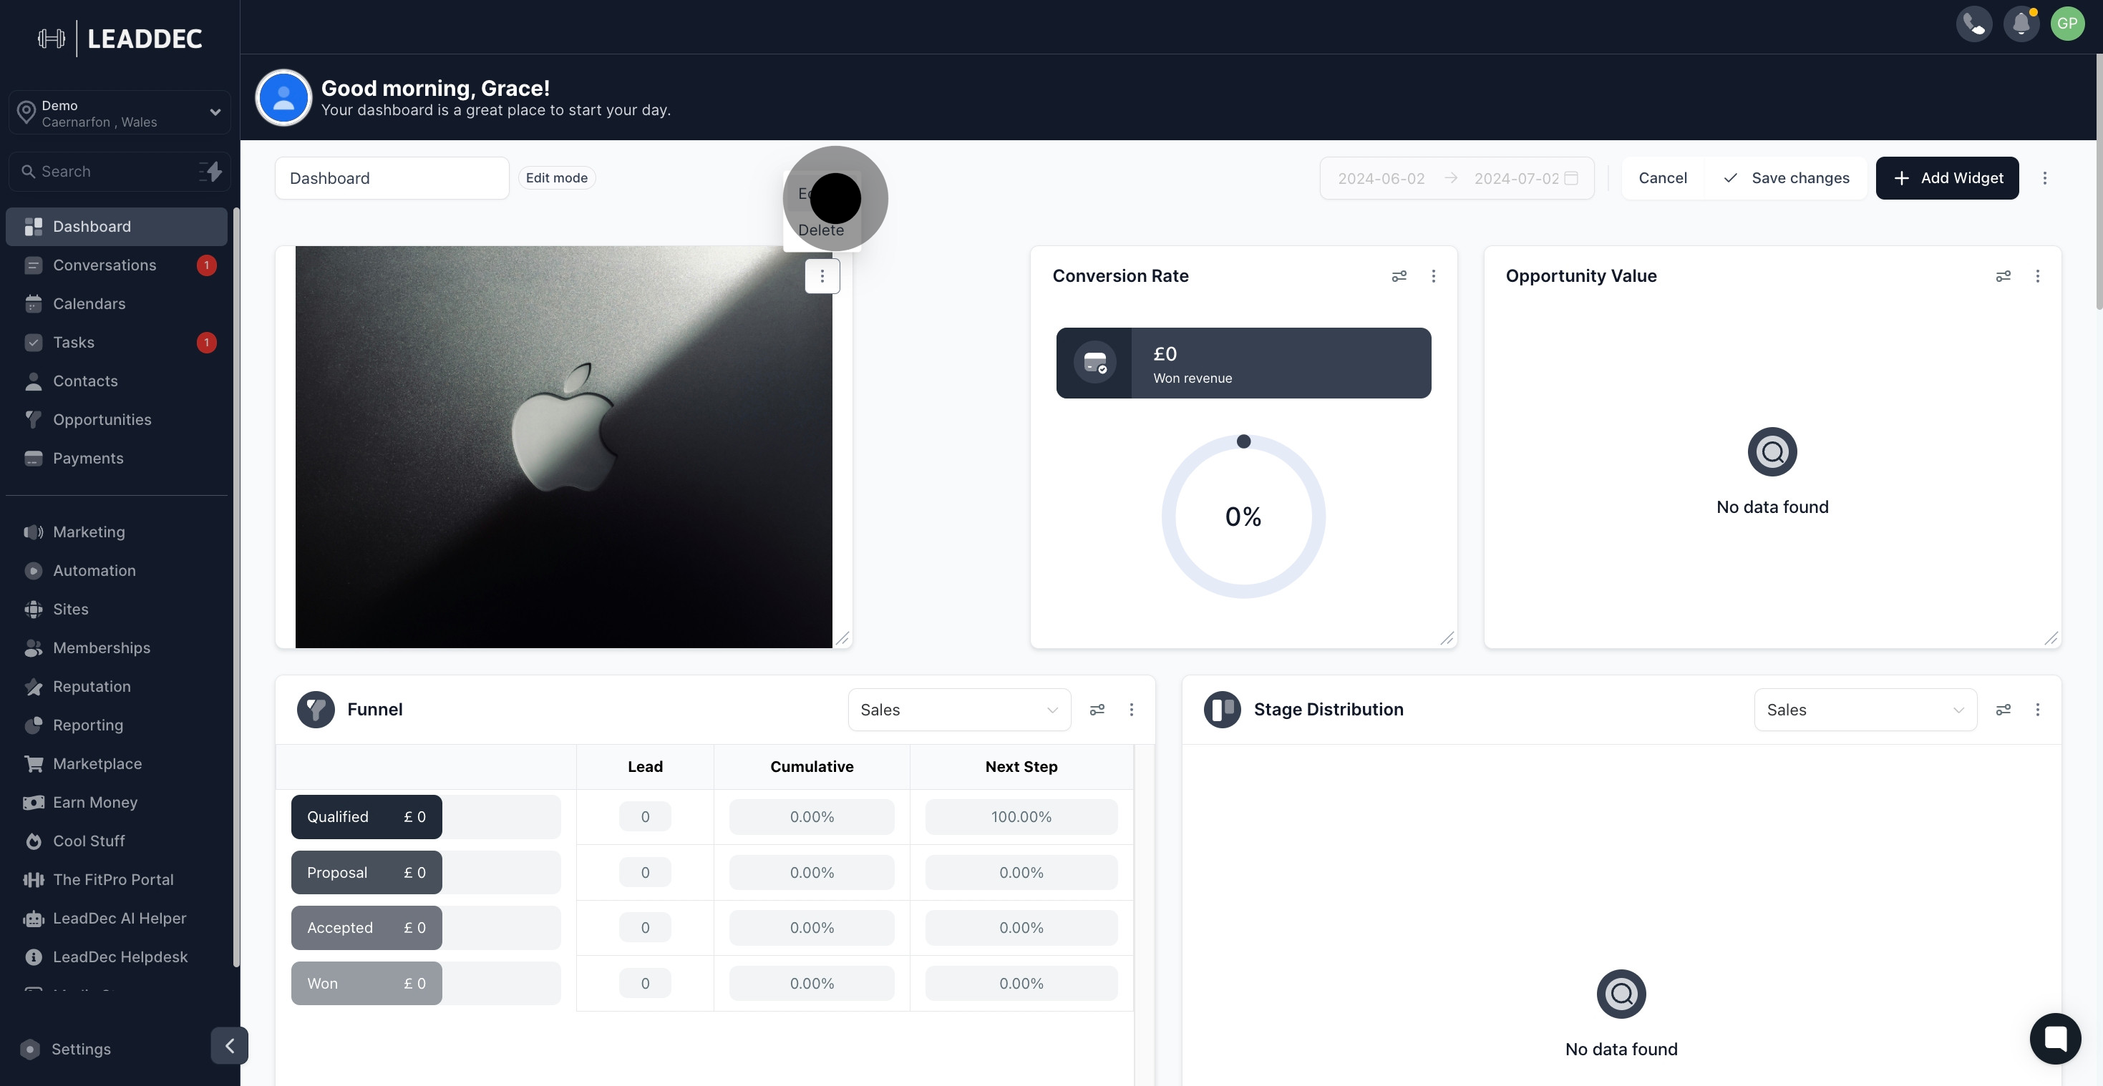2103x1086 pixels.
Task: Open Conversion Rate three-dot menu
Action: (x=1434, y=275)
